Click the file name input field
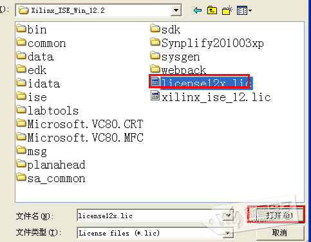 pos(150,216)
